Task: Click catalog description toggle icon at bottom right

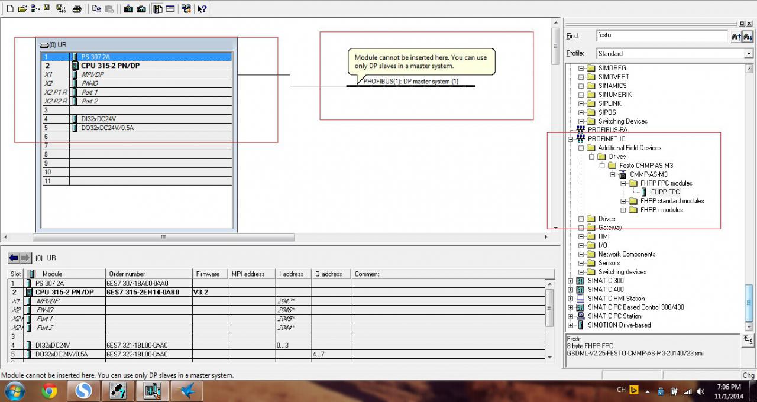Action: (748, 339)
